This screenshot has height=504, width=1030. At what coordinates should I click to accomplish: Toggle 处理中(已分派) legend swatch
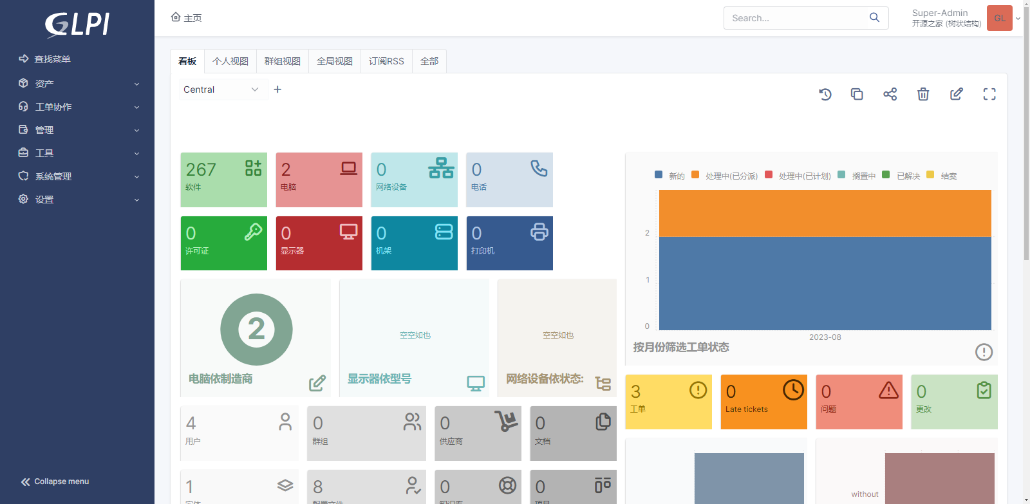click(695, 174)
